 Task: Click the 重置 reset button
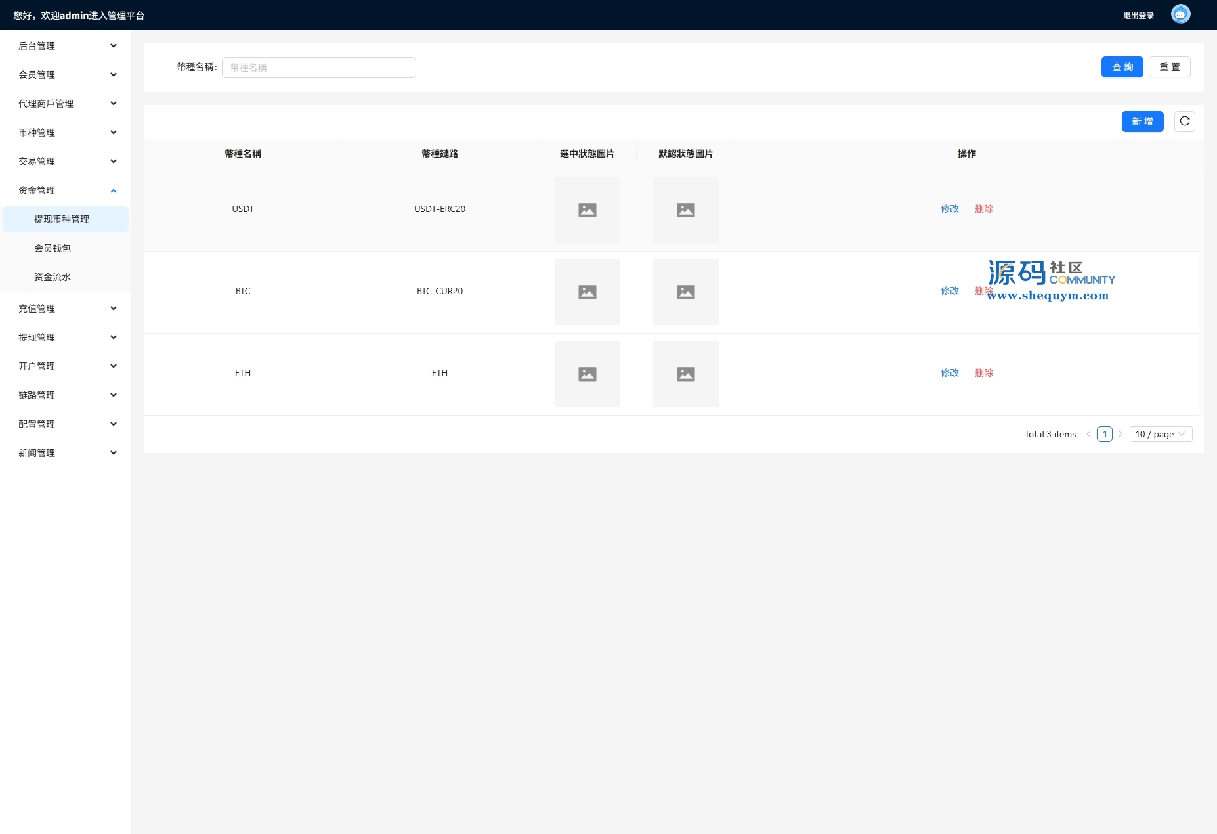(x=1169, y=67)
